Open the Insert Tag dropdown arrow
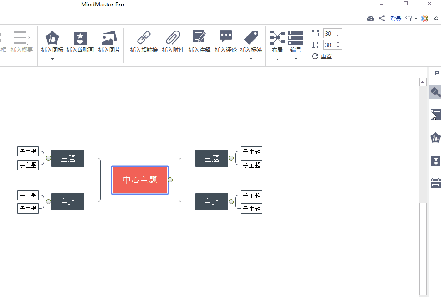The height and width of the screenshot is (297, 441). point(251,59)
